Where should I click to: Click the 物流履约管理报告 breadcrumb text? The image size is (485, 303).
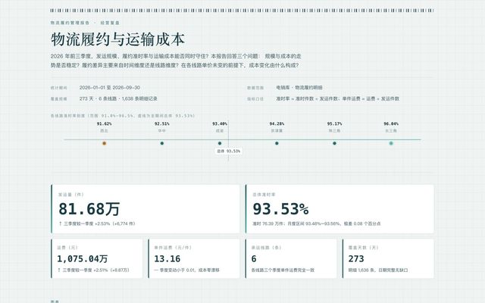pos(70,23)
